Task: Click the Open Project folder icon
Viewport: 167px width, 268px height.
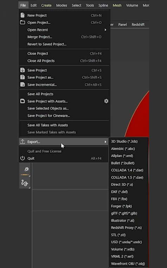Action: pyautogui.click(x=23, y=22)
